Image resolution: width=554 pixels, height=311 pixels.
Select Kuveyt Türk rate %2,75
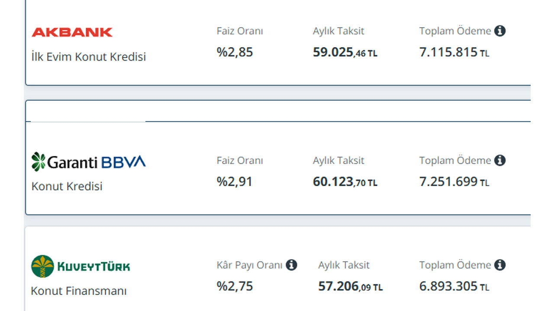[235, 286]
